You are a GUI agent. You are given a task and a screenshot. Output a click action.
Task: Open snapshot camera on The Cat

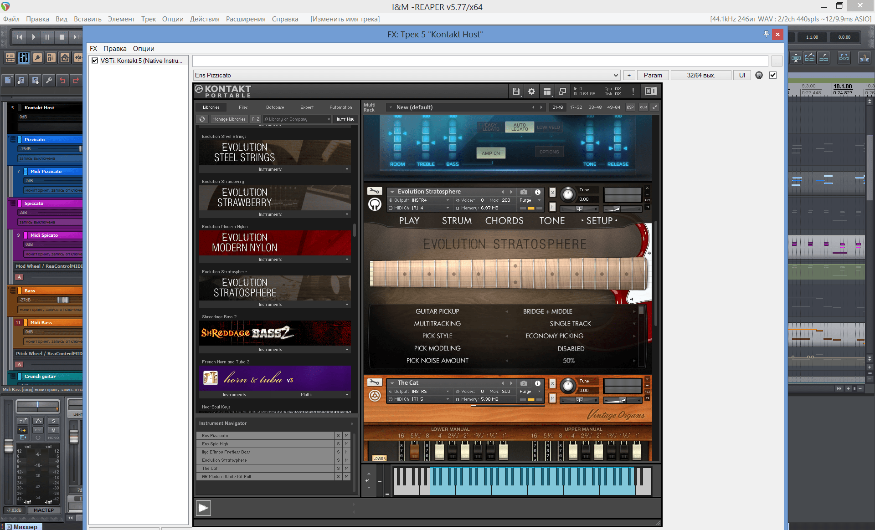(x=524, y=383)
